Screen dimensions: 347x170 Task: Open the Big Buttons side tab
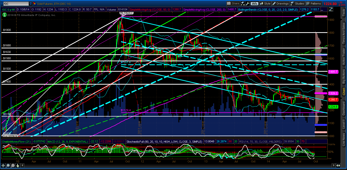coord(344,77)
